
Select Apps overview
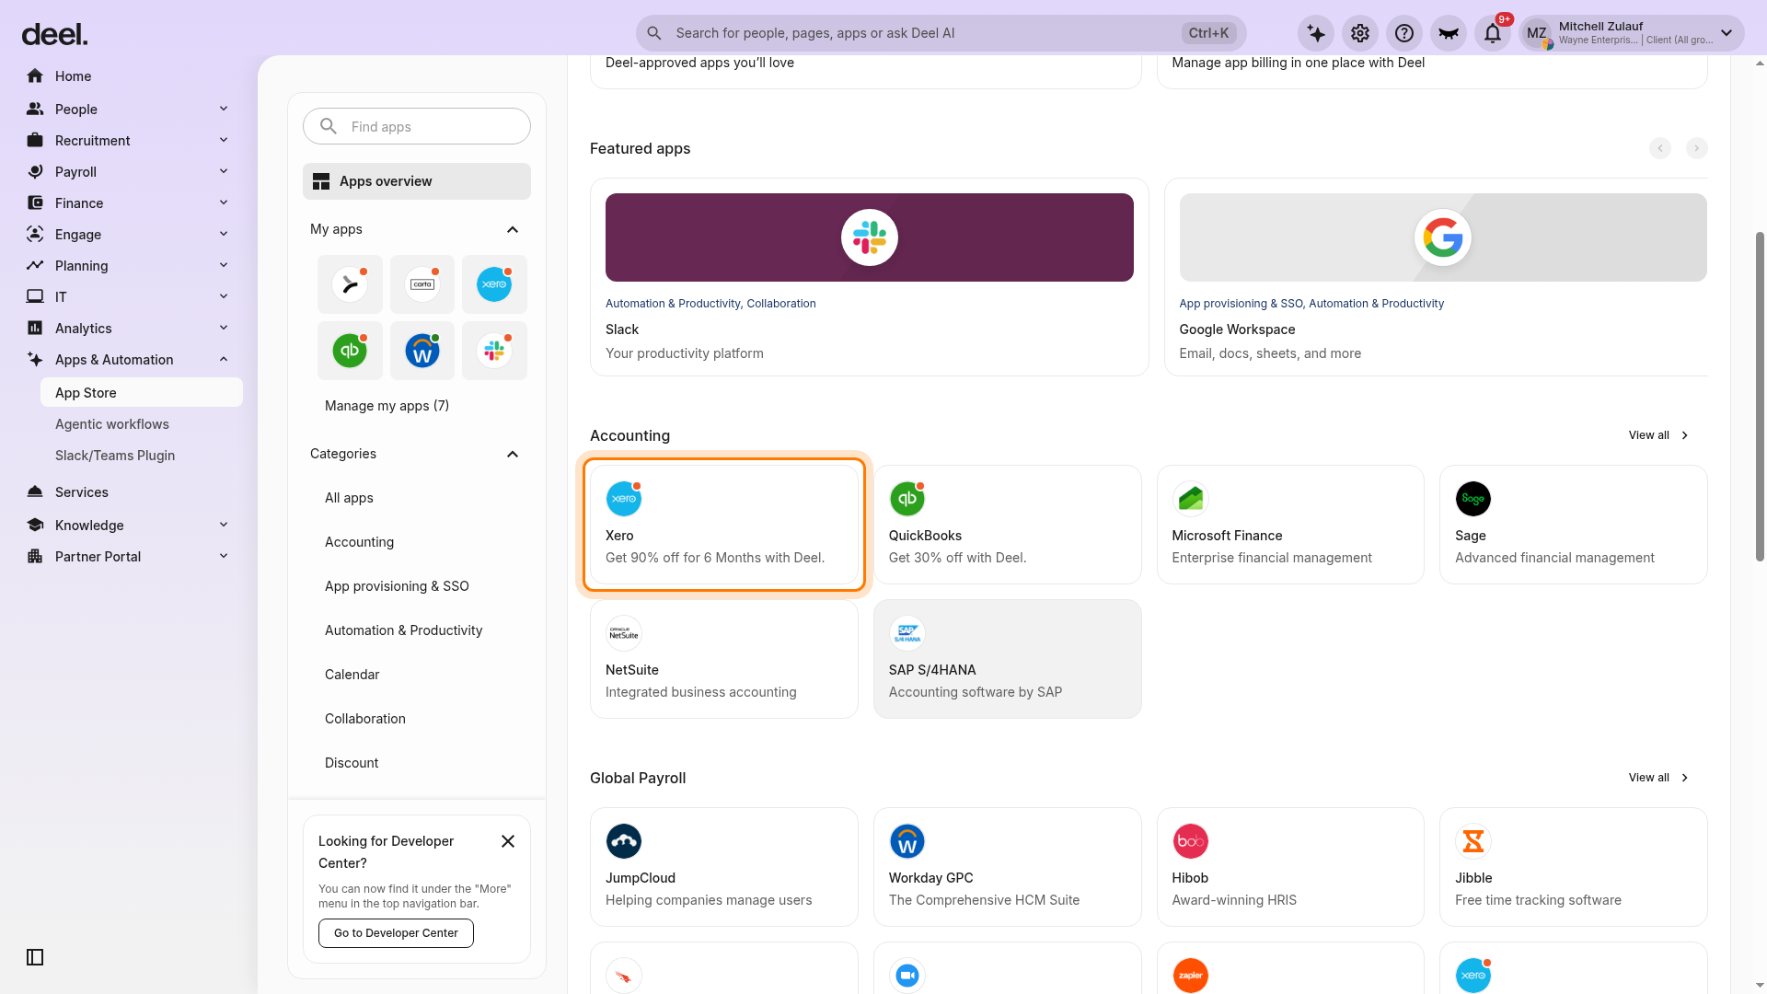417,181
